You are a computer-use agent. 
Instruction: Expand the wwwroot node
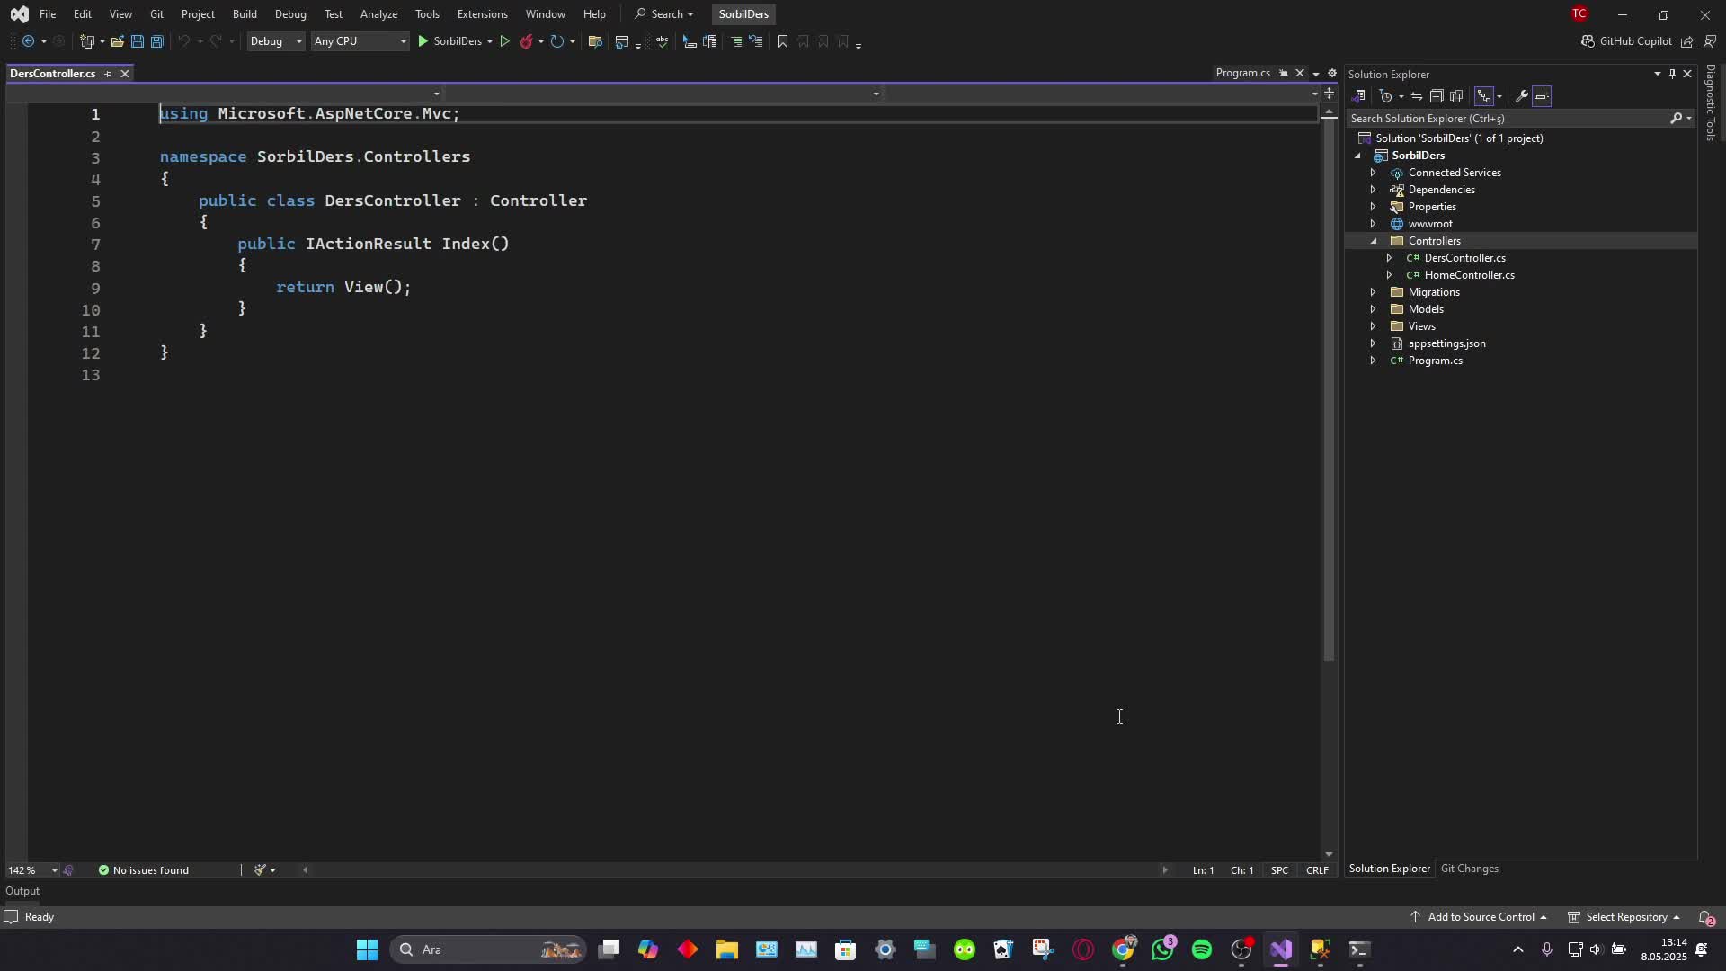click(1373, 224)
